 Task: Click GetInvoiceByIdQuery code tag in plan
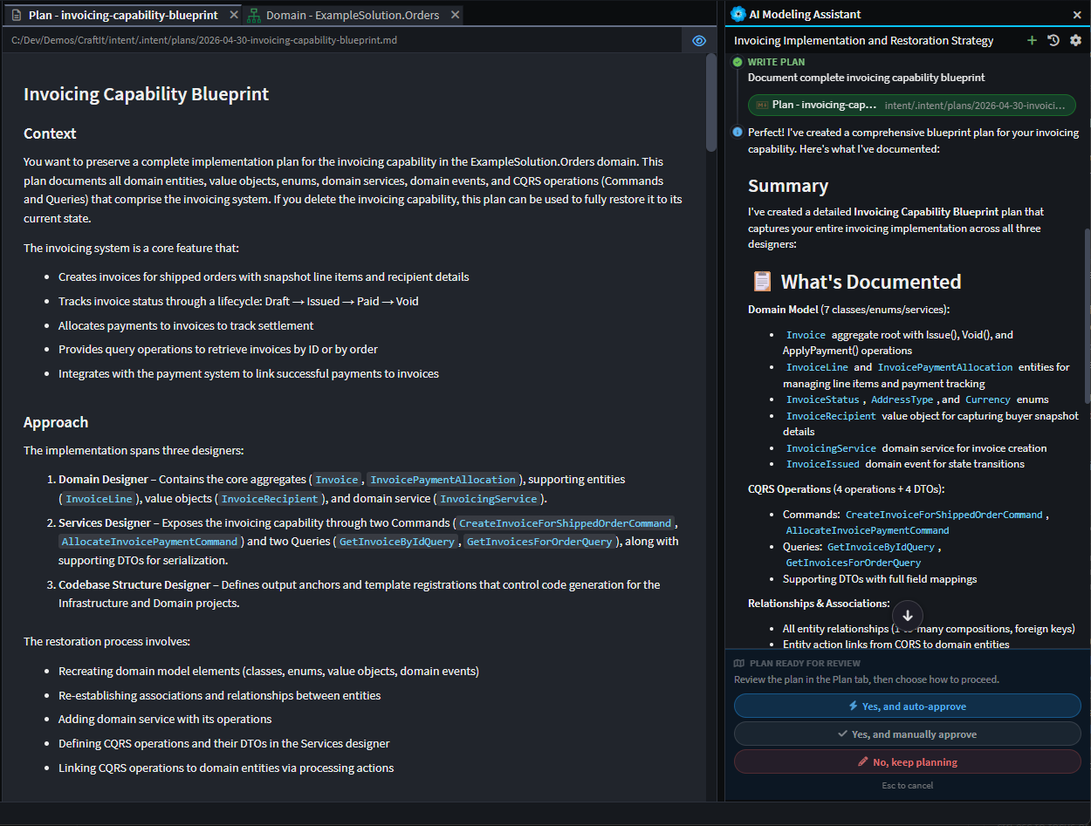tap(397, 542)
